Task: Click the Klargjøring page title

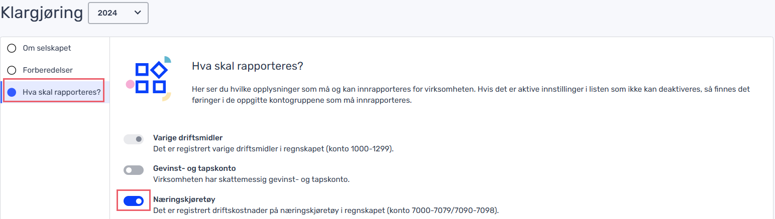Action: point(42,13)
